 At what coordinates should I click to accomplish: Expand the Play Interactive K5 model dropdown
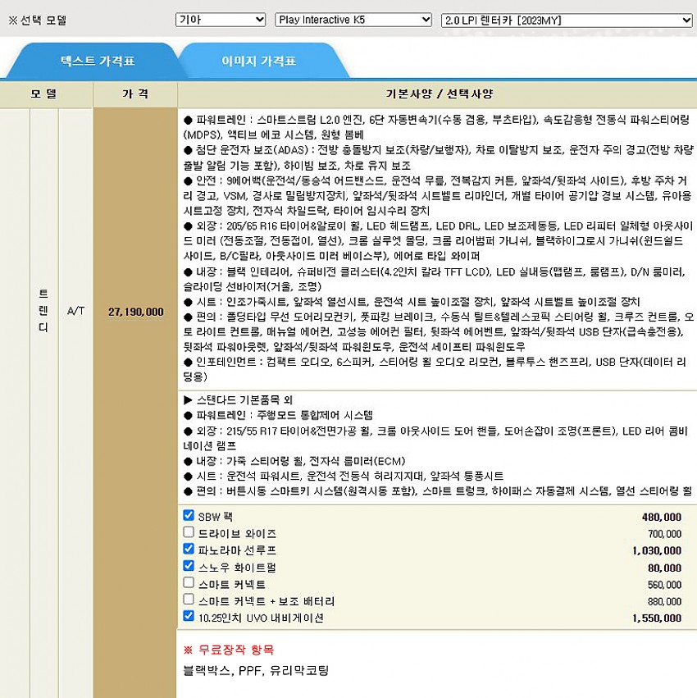point(353,20)
